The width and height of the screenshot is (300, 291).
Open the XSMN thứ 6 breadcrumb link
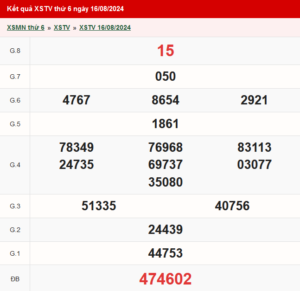26,28
